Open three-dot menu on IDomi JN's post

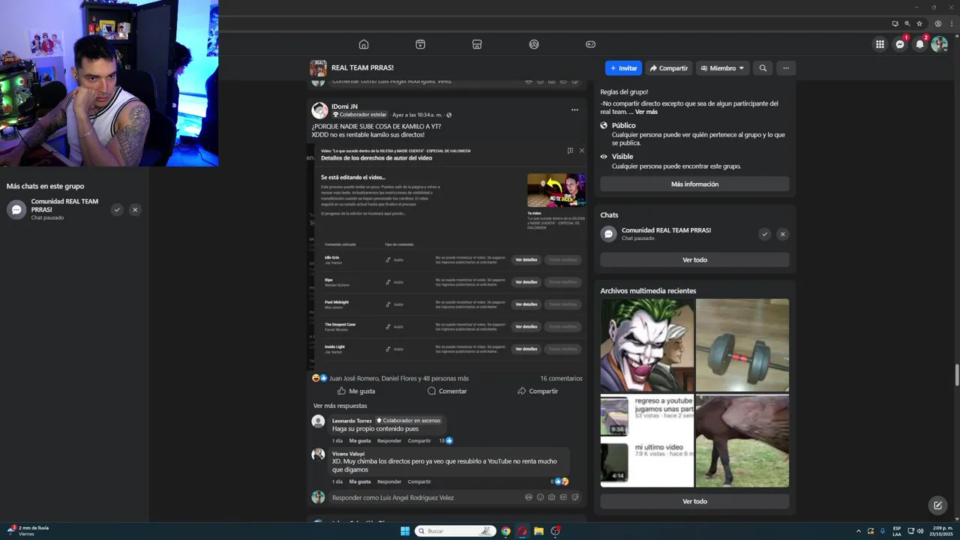[x=574, y=110]
